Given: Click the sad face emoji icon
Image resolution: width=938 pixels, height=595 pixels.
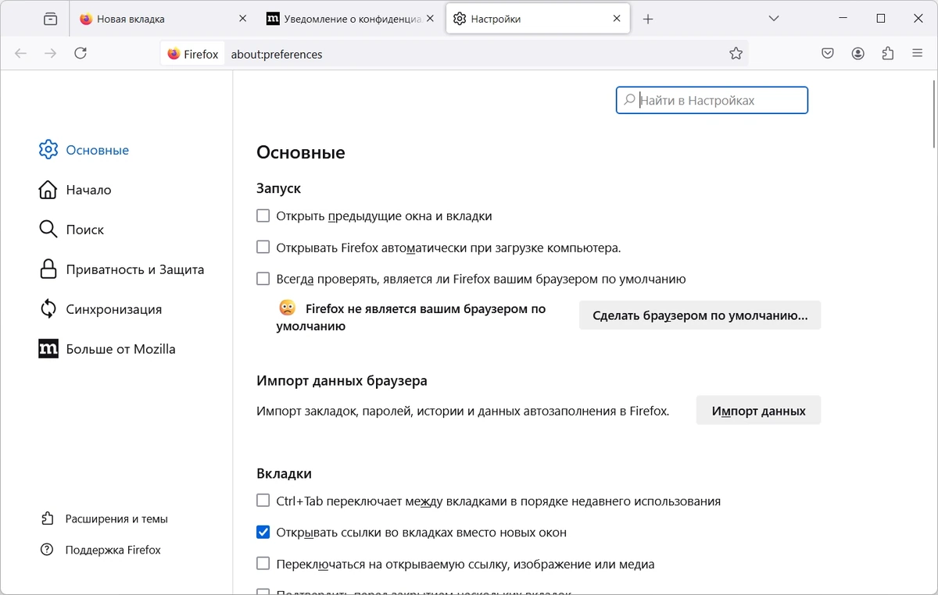Looking at the screenshot, I should point(288,308).
